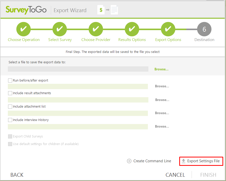226x181 pixels.
Task: Cancel the export wizard
Action: (175, 175)
